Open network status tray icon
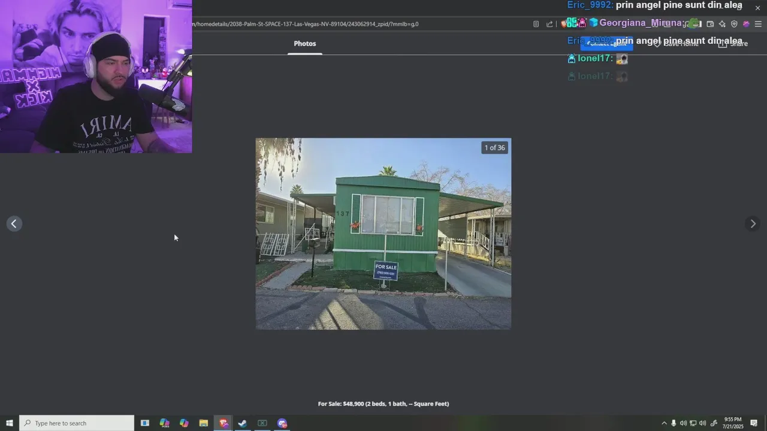767x431 pixels. (693, 423)
